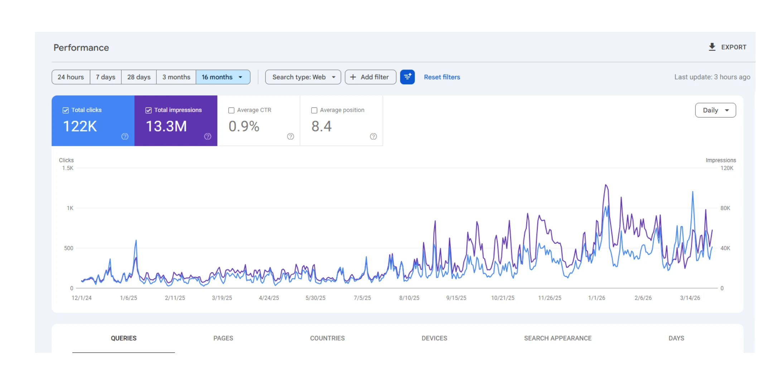Open help icon on Total impressions card

coord(208,136)
